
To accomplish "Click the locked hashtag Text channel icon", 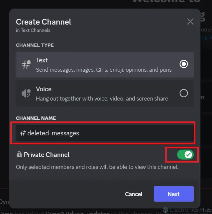I will click(26, 64).
